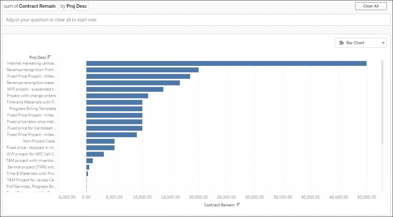
Task: Click the Contract Remain axis title
Action: [x=219, y=205]
